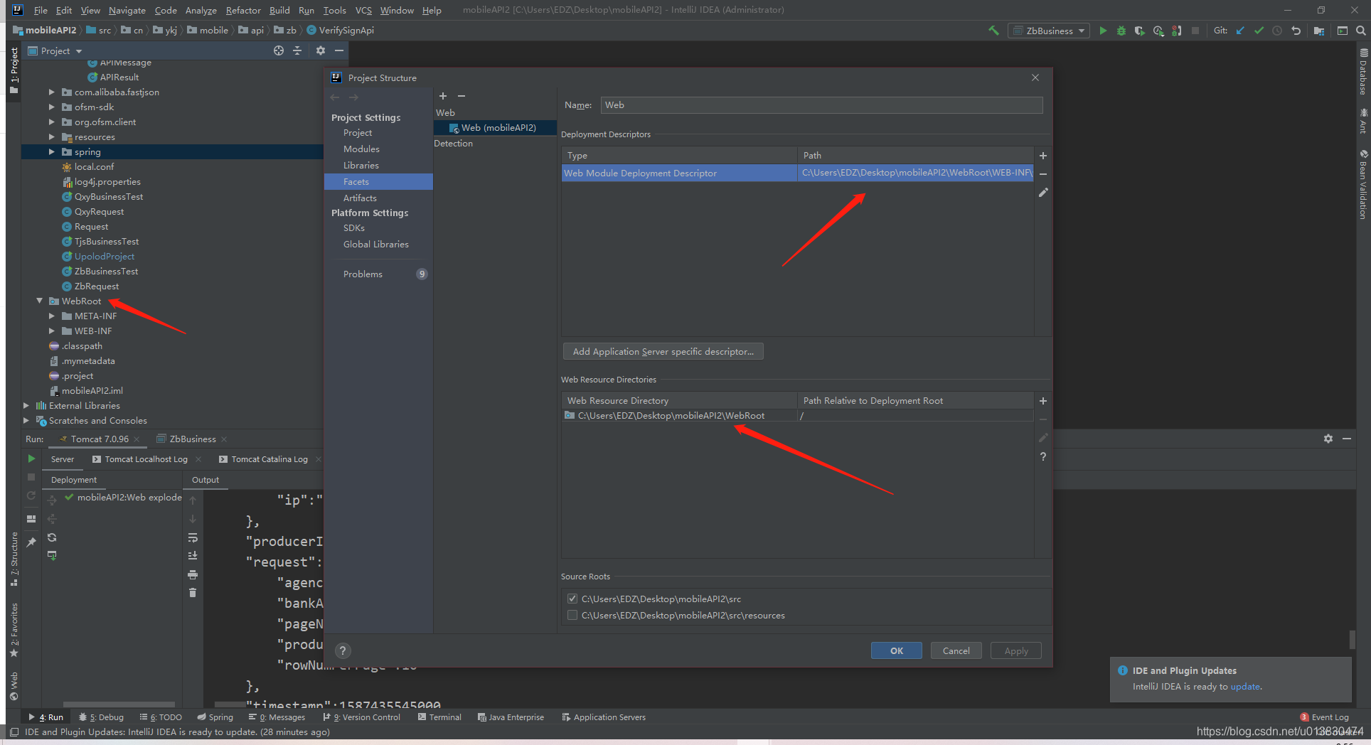Click the print icon in the Output toolbar
The image size is (1371, 745).
click(x=193, y=574)
